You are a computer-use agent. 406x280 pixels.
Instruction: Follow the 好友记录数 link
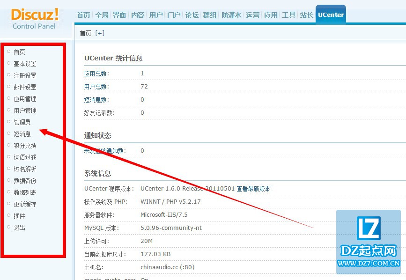point(99,113)
